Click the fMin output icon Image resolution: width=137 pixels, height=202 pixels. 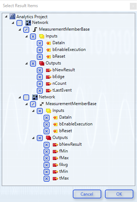(55, 151)
